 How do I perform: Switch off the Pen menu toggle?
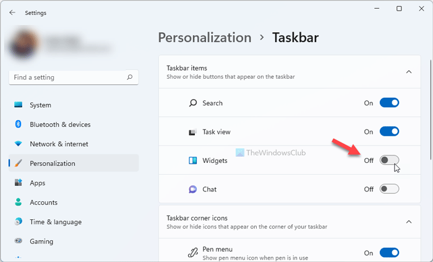coord(389,253)
